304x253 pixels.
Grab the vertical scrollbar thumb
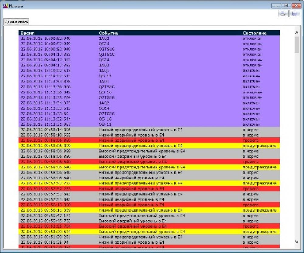pos(297,44)
